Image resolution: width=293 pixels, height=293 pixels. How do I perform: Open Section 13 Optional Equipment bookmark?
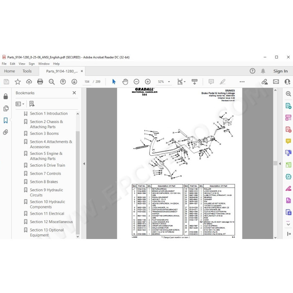point(47,232)
